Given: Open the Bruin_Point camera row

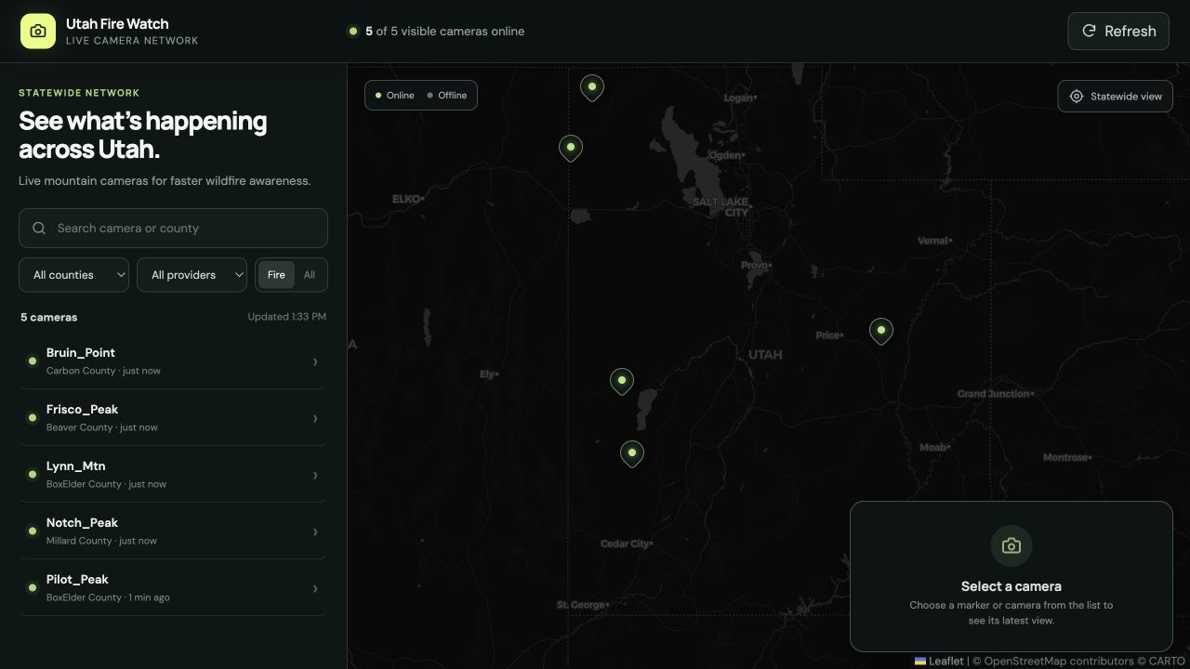Looking at the screenshot, I should (173, 361).
